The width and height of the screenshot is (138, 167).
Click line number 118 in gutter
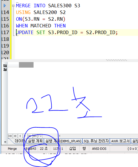point(5,39)
